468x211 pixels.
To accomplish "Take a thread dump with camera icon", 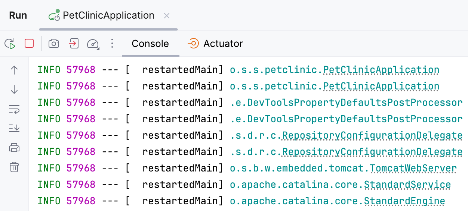I will 54,44.
